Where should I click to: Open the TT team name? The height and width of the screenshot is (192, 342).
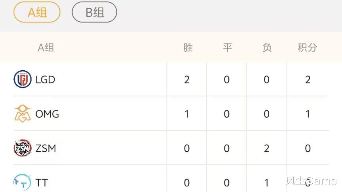(x=42, y=183)
